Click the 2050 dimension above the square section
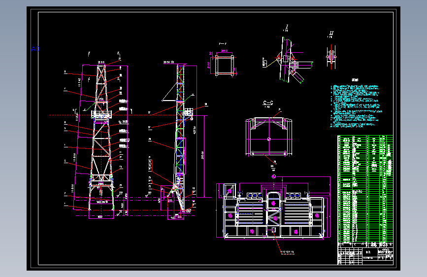 224,51
